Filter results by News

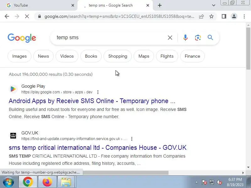(x=43, y=56)
